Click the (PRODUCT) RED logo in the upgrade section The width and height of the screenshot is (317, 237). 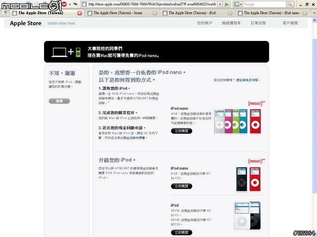257,161
